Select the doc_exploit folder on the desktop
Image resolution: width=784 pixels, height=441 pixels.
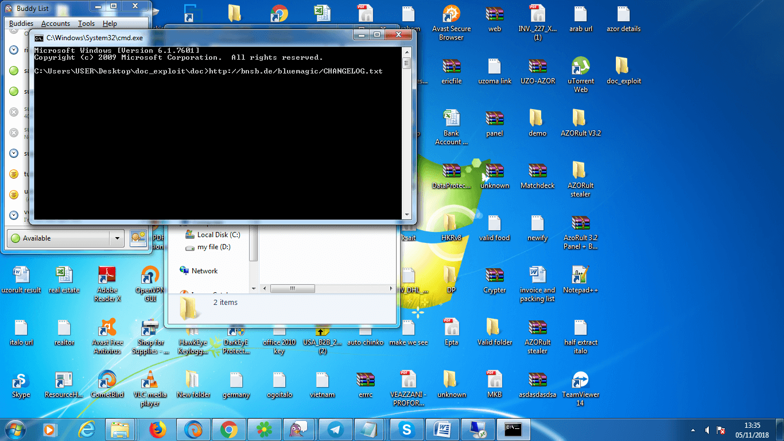pyautogui.click(x=623, y=67)
